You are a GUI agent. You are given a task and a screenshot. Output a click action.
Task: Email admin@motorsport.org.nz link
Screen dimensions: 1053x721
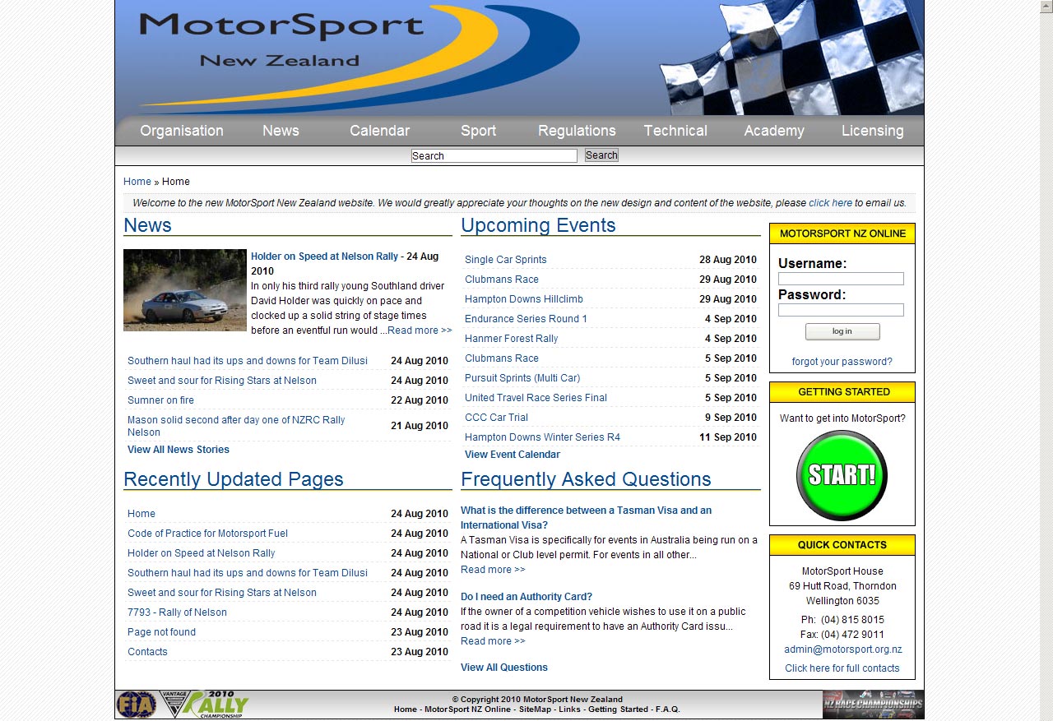[x=842, y=649]
